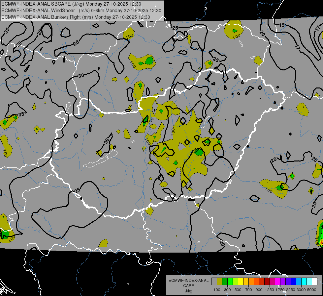This screenshot has width=323, height=296.
Task: Select the pure blue legend swatch
Action: (x=294, y=281)
